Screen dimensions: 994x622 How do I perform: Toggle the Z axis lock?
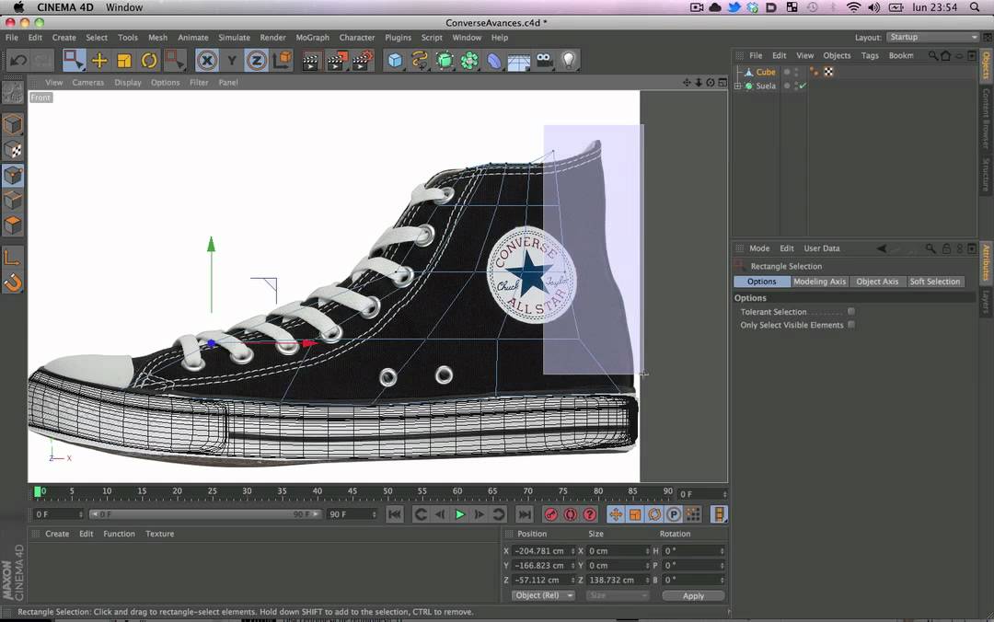[256, 61]
